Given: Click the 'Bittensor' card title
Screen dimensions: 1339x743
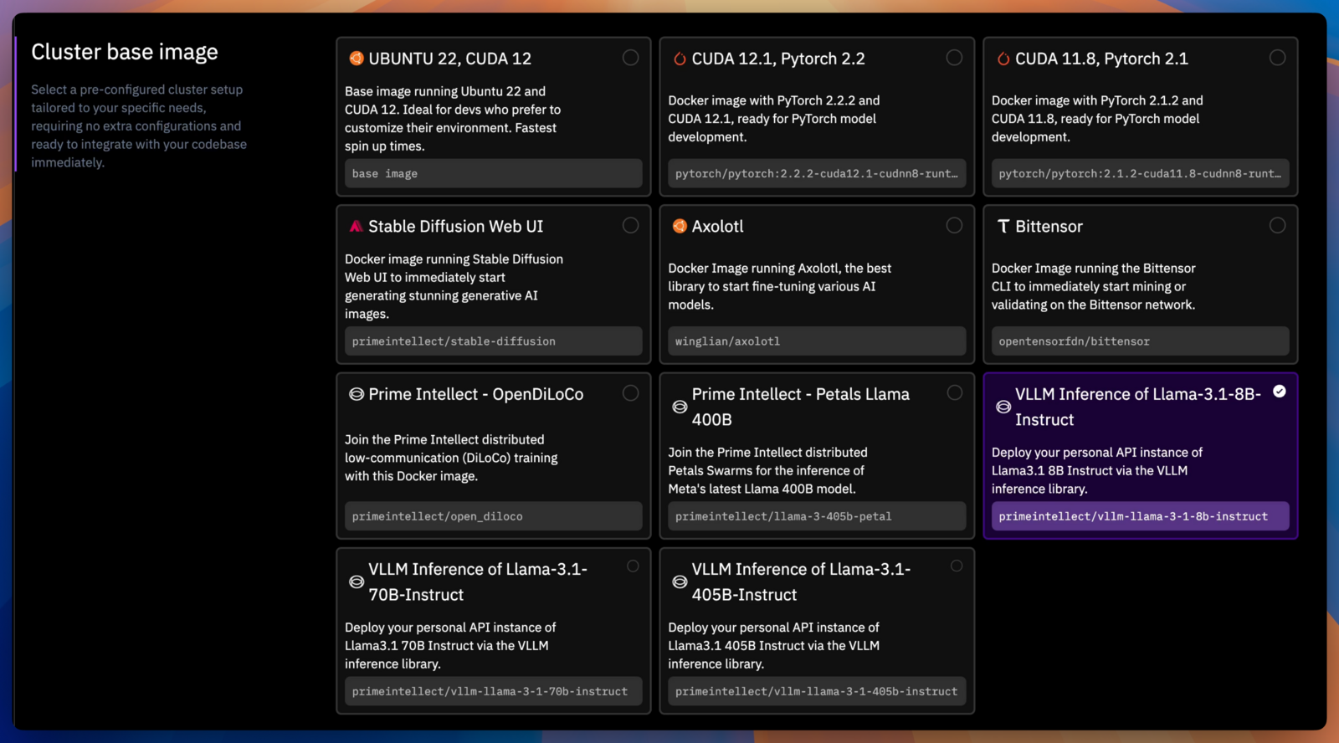Looking at the screenshot, I should [x=1049, y=227].
